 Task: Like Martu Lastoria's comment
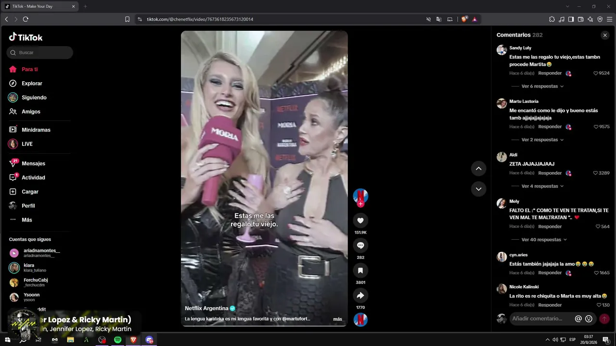click(x=596, y=127)
